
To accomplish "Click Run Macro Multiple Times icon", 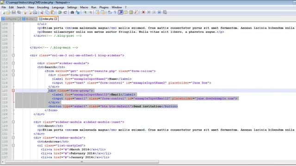I will click(x=160, y=12).
